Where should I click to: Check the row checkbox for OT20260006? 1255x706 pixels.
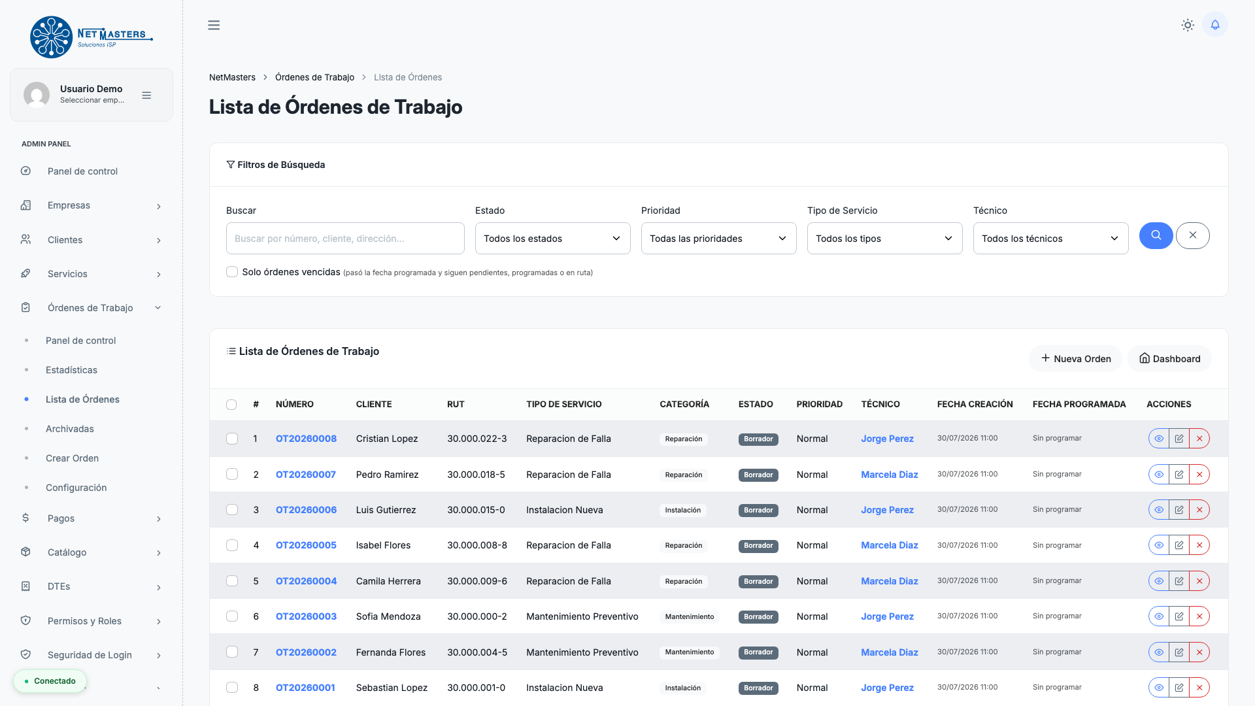tap(232, 510)
